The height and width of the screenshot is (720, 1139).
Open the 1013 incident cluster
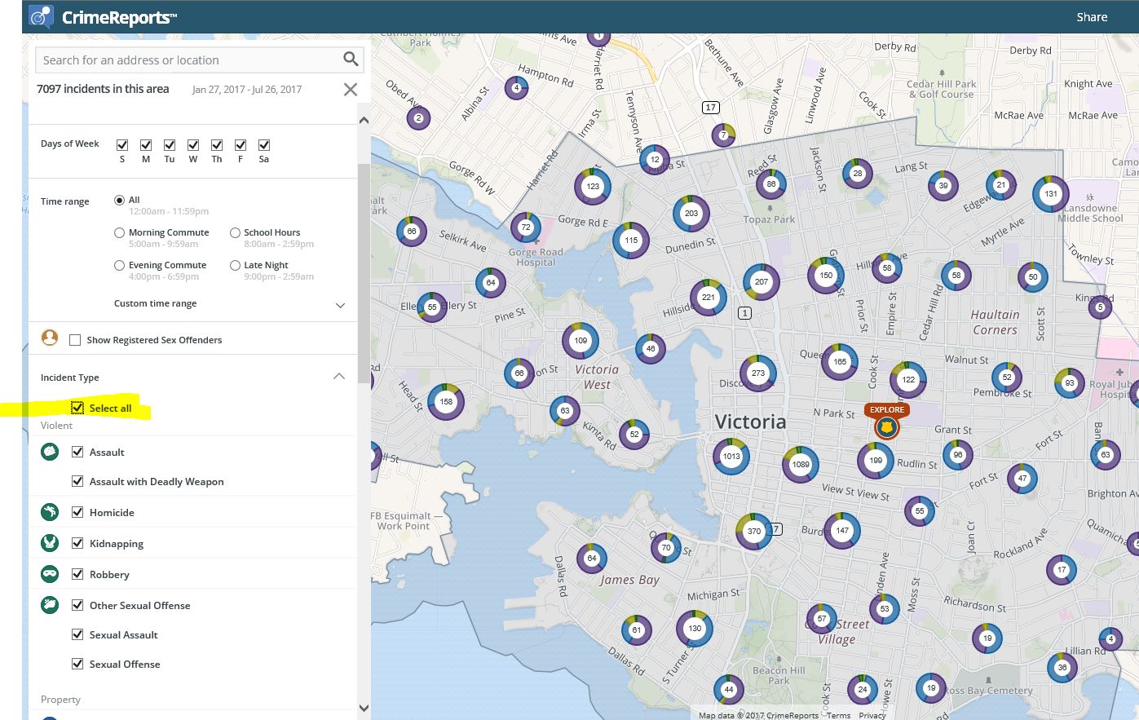click(x=731, y=456)
